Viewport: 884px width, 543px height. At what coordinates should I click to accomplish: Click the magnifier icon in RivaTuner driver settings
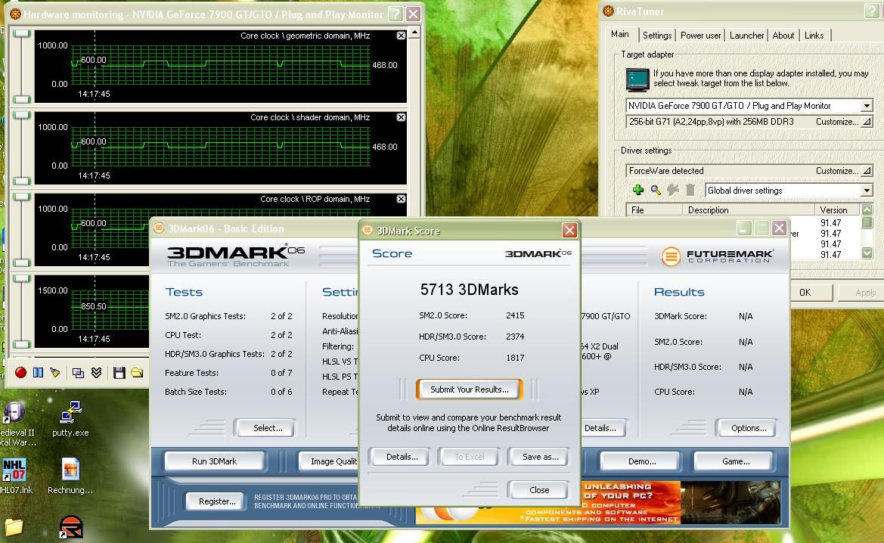click(x=655, y=190)
